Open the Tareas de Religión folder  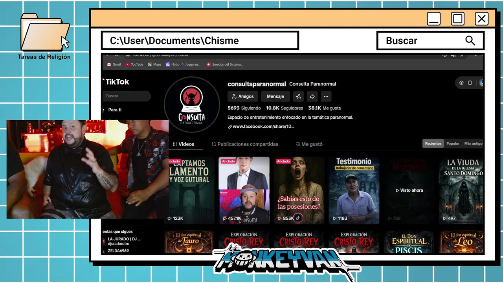(44, 36)
